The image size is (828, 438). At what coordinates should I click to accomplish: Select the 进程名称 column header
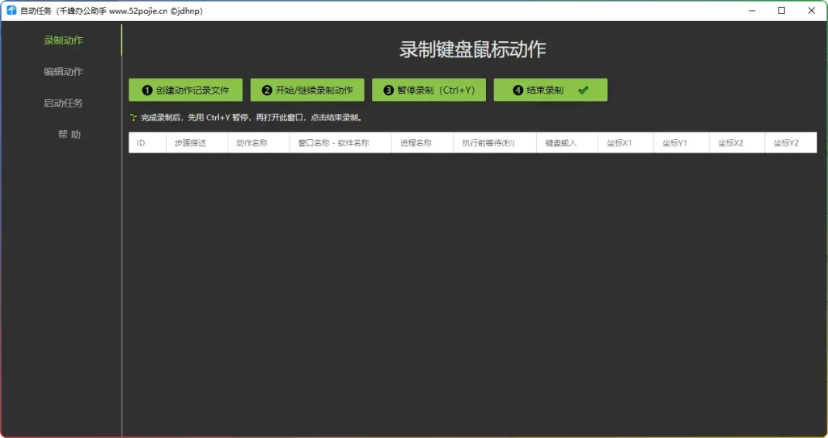point(416,143)
